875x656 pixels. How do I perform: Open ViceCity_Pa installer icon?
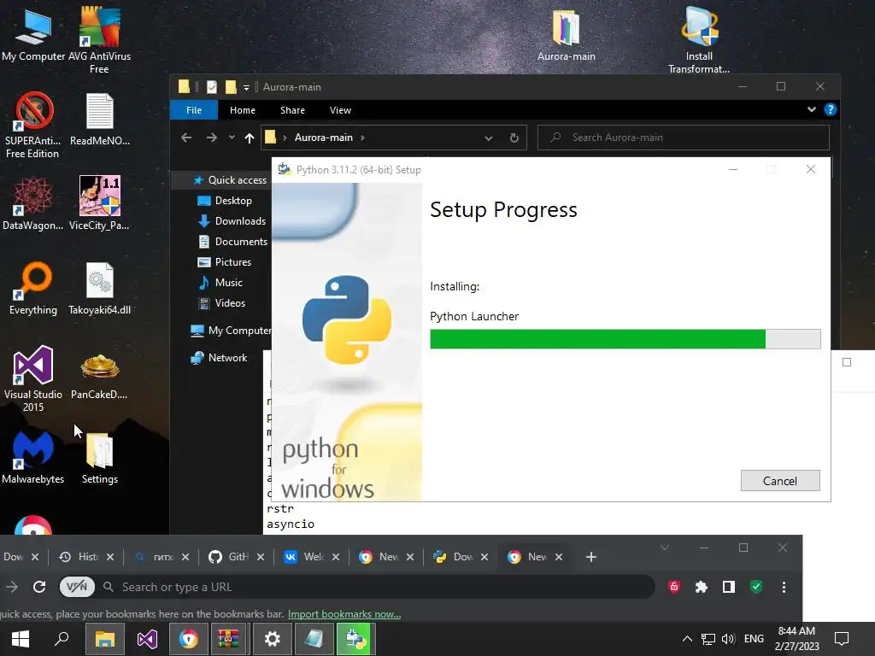pos(99,203)
